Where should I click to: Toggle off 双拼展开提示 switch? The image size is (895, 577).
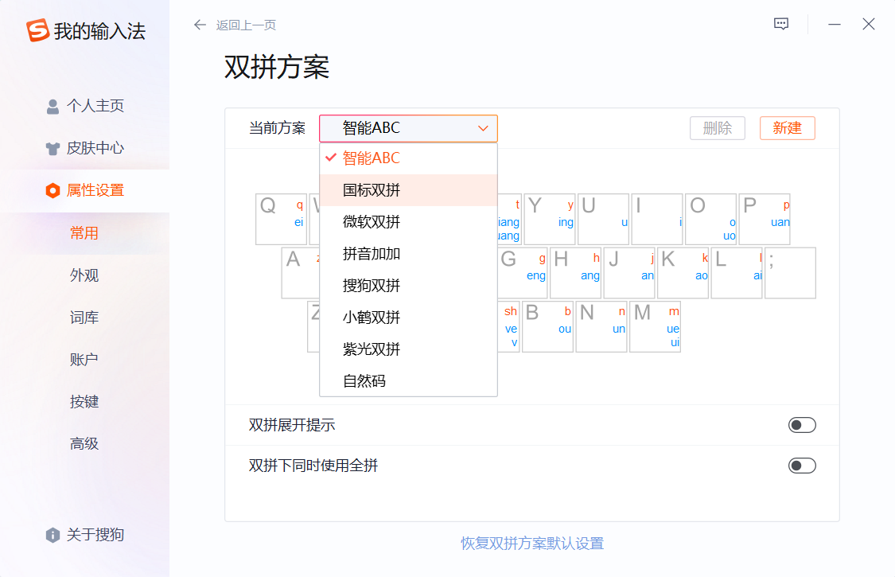tap(802, 424)
